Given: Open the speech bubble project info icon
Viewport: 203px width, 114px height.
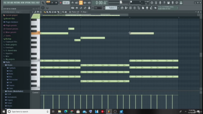Looking at the screenshot, I should (177, 3).
